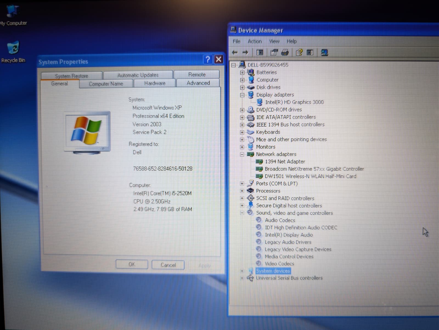439x330 pixels.
Task: Click the Device Manager title bar
Action: [x=333, y=30]
